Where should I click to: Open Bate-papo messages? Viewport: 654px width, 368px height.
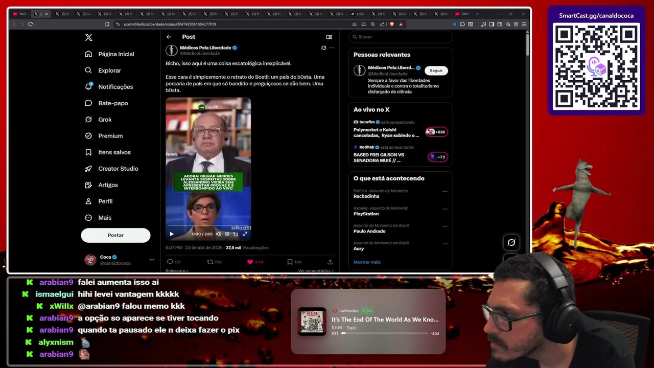pyautogui.click(x=106, y=103)
